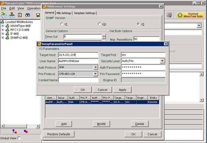Click the User Name input field
This screenshot has width=207, height=143.
point(78,61)
